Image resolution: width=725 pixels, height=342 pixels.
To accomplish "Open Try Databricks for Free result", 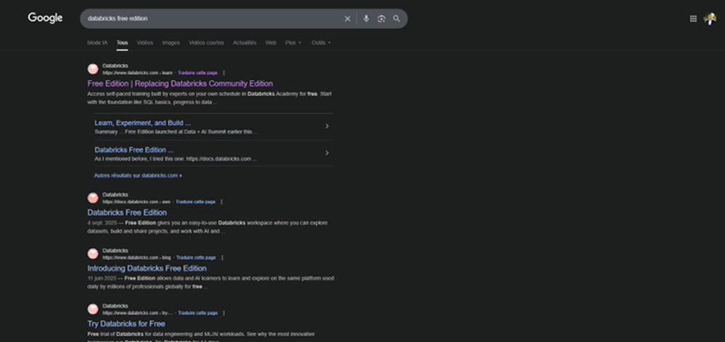I will 126,324.
